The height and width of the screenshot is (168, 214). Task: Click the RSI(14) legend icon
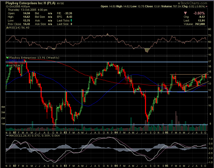[x=7, y=28]
